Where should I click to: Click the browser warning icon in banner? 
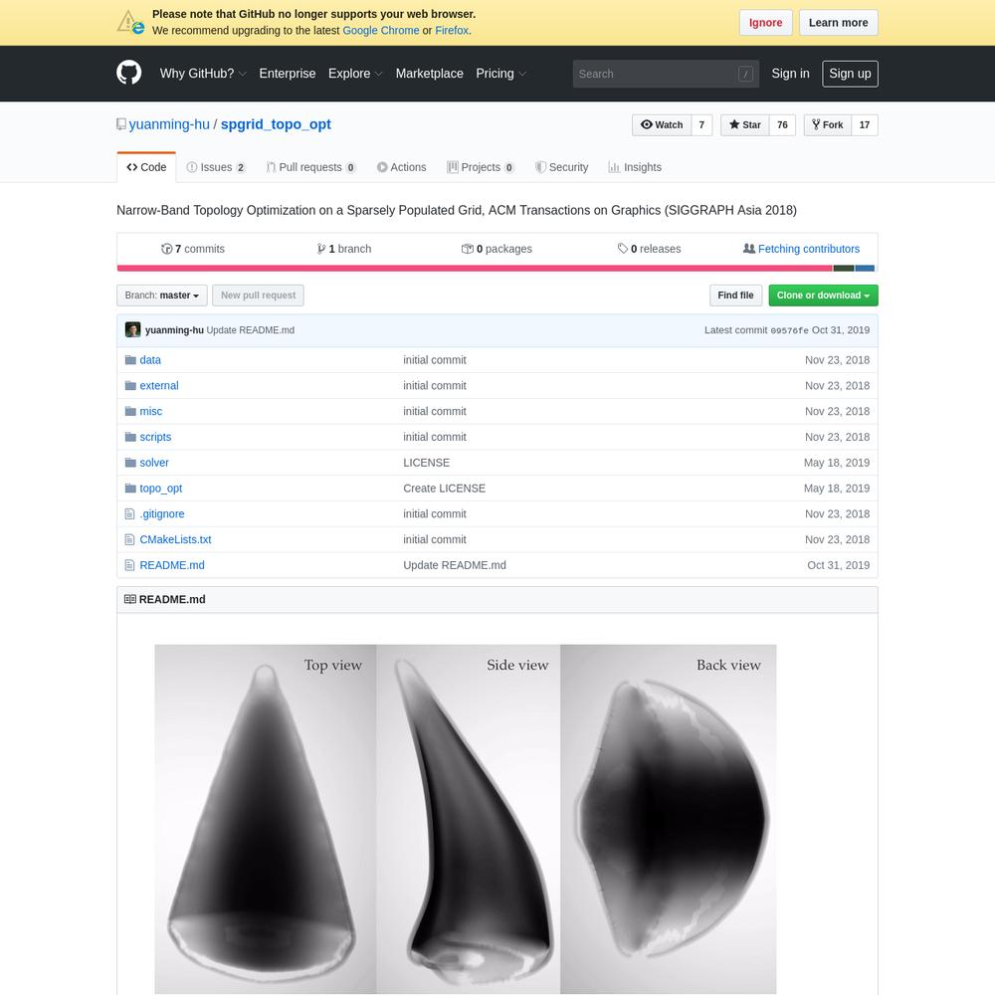tap(130, 22)
